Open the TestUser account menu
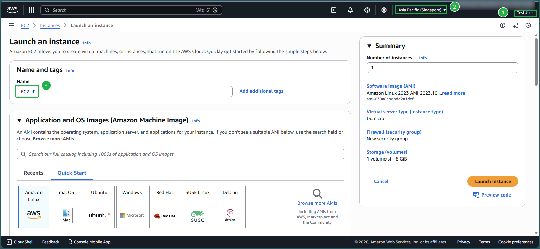 click(x=525, y=13)
